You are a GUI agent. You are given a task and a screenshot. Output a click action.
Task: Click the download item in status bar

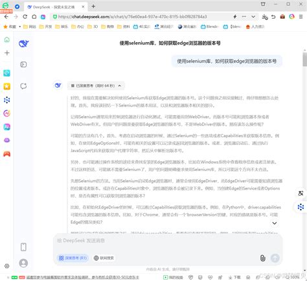(234, 277)
